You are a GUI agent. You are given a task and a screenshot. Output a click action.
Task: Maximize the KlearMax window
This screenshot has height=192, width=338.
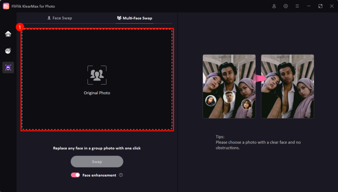320,6
